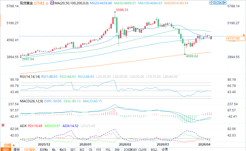This screenshot has height=151, width=246.
Task: Switch to the ICHIMOKU CLOUD indicator
Action: click(135, 149)
